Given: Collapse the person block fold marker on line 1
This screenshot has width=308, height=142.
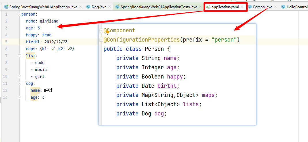Looking at the screenshot, I should pos(19,14).
